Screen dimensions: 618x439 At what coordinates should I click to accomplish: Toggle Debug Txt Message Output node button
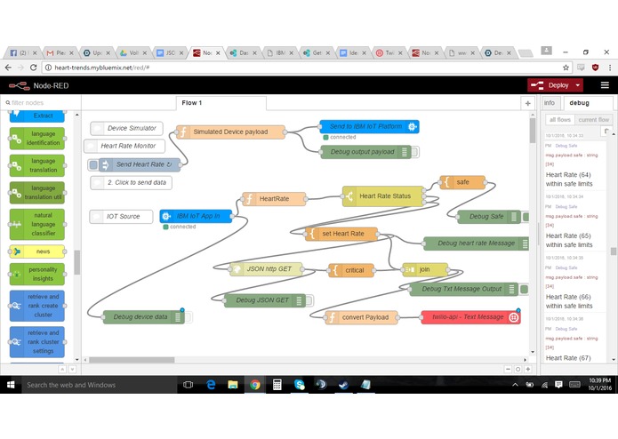(525, 290)
